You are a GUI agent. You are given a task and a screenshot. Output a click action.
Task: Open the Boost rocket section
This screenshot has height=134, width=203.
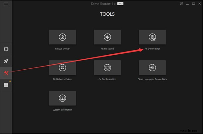pos(6,61)
